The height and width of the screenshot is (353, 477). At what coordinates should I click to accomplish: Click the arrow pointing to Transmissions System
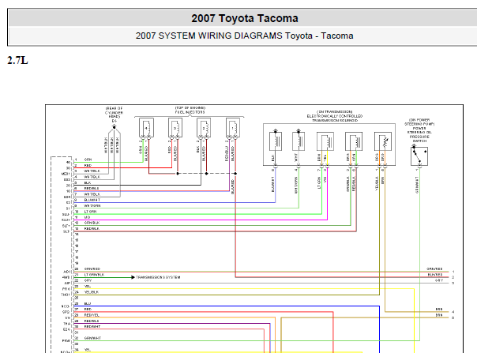[133, 277]
